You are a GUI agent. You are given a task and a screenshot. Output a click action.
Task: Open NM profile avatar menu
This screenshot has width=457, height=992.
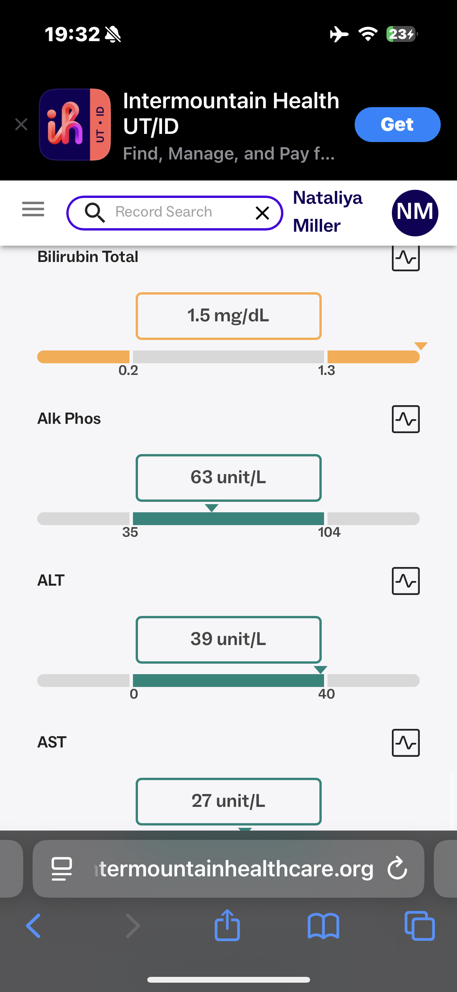(415, 213)
